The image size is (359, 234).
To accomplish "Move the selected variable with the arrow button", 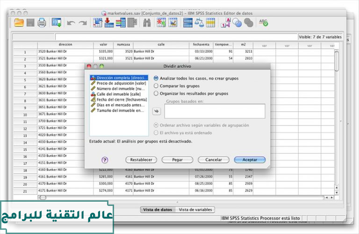I will click(x=157, y=111).
